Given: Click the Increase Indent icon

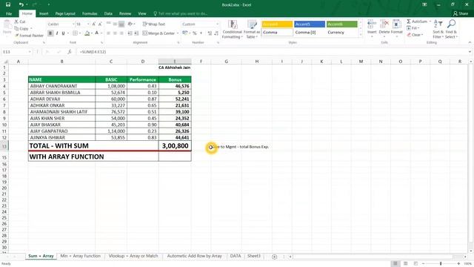Looking at the screenshot, I should tap(136, 33).
